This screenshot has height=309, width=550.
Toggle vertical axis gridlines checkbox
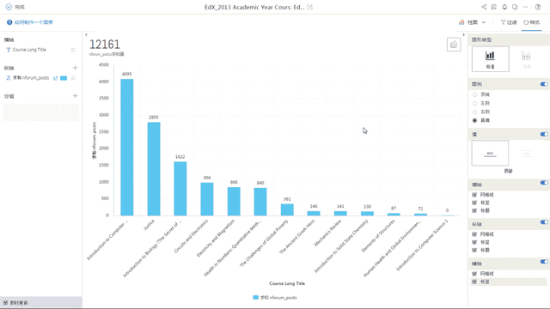474,234
